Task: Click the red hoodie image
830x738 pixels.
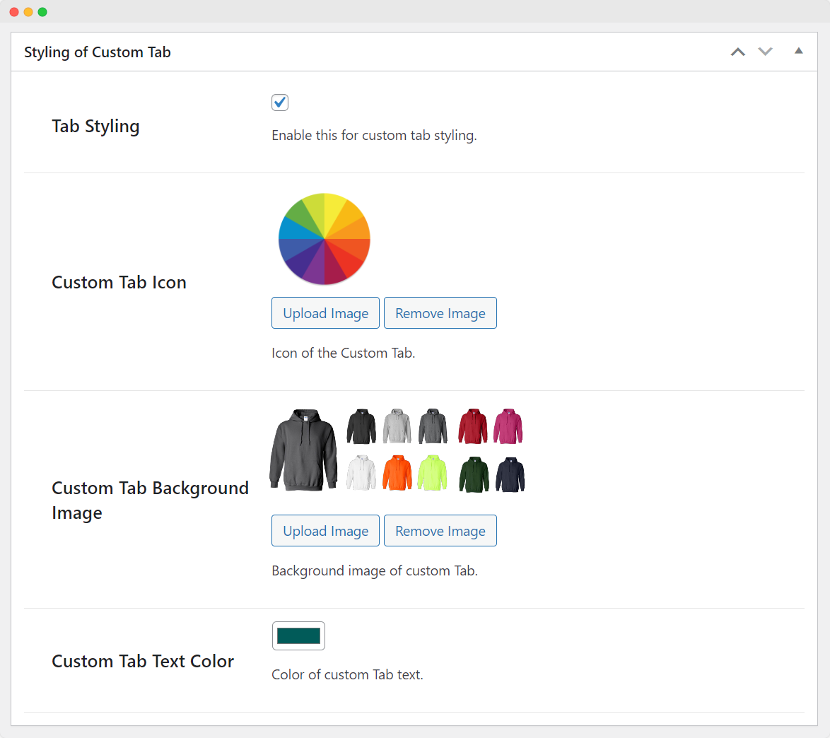Action: pyautogui.click(x=473, y=426)
